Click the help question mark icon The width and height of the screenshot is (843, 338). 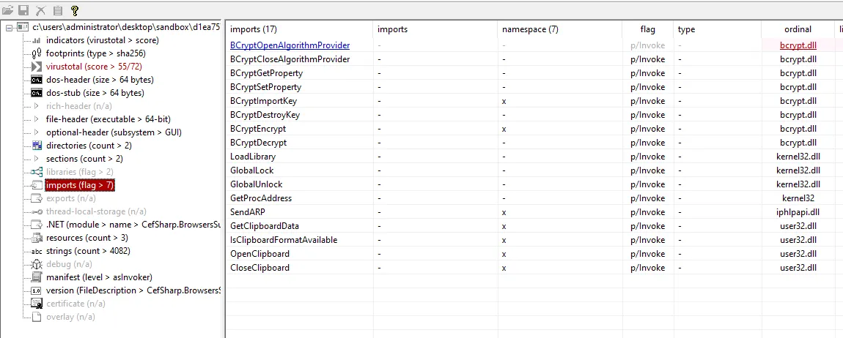pos(75,10)
